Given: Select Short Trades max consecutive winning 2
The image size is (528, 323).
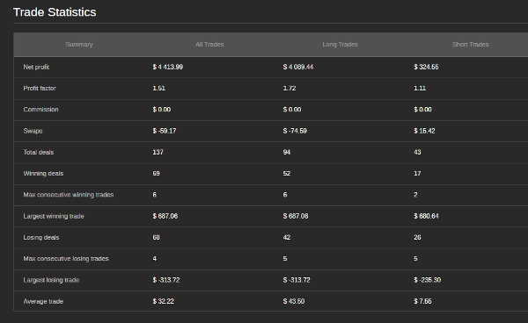Looking at the screenshot, I should (415, 195).
